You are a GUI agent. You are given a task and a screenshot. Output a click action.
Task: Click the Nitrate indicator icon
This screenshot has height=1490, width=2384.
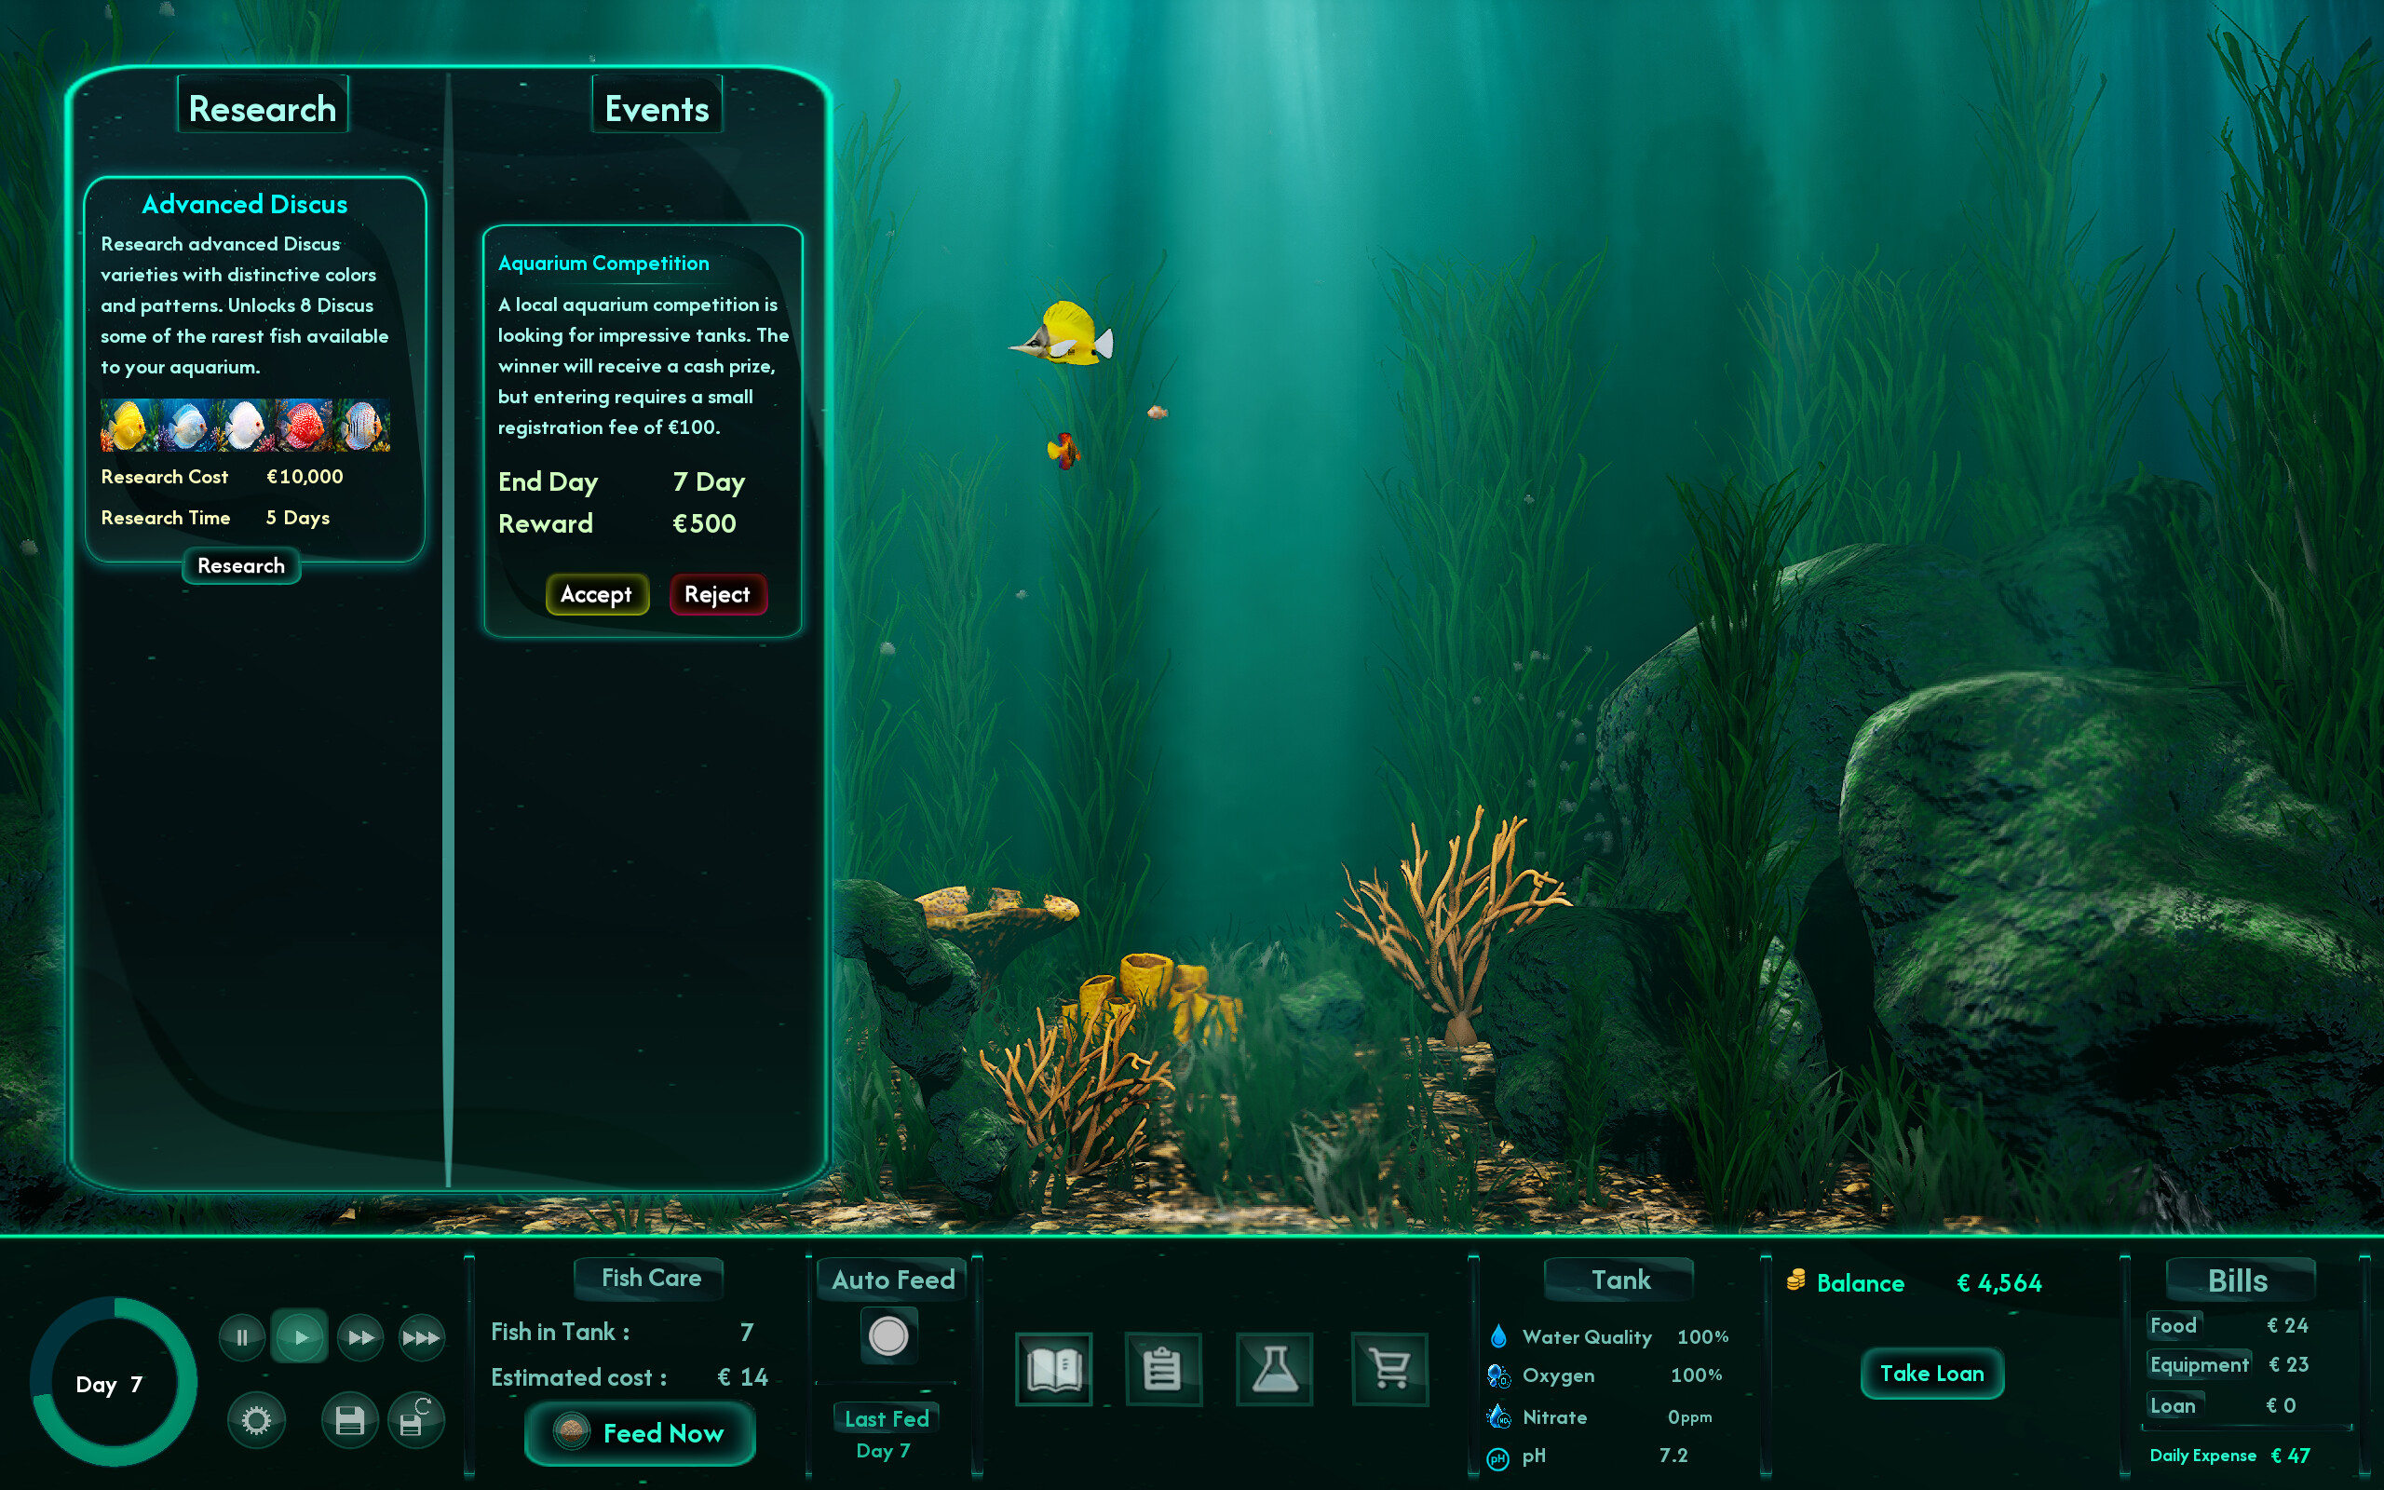[x=1498, y=1417]
